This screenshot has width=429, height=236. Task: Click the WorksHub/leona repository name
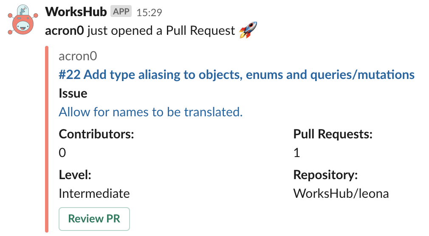(341, 194)
